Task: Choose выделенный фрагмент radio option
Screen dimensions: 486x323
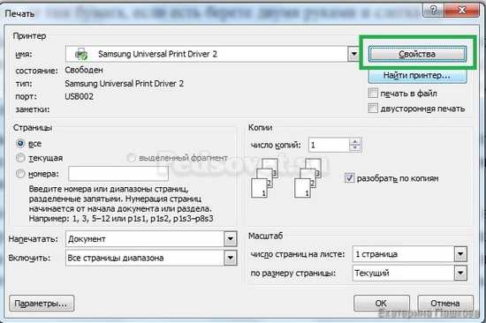Action: click(x=132, y=158)
